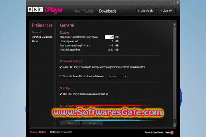Click the Help link text

[x=167, y=132]
